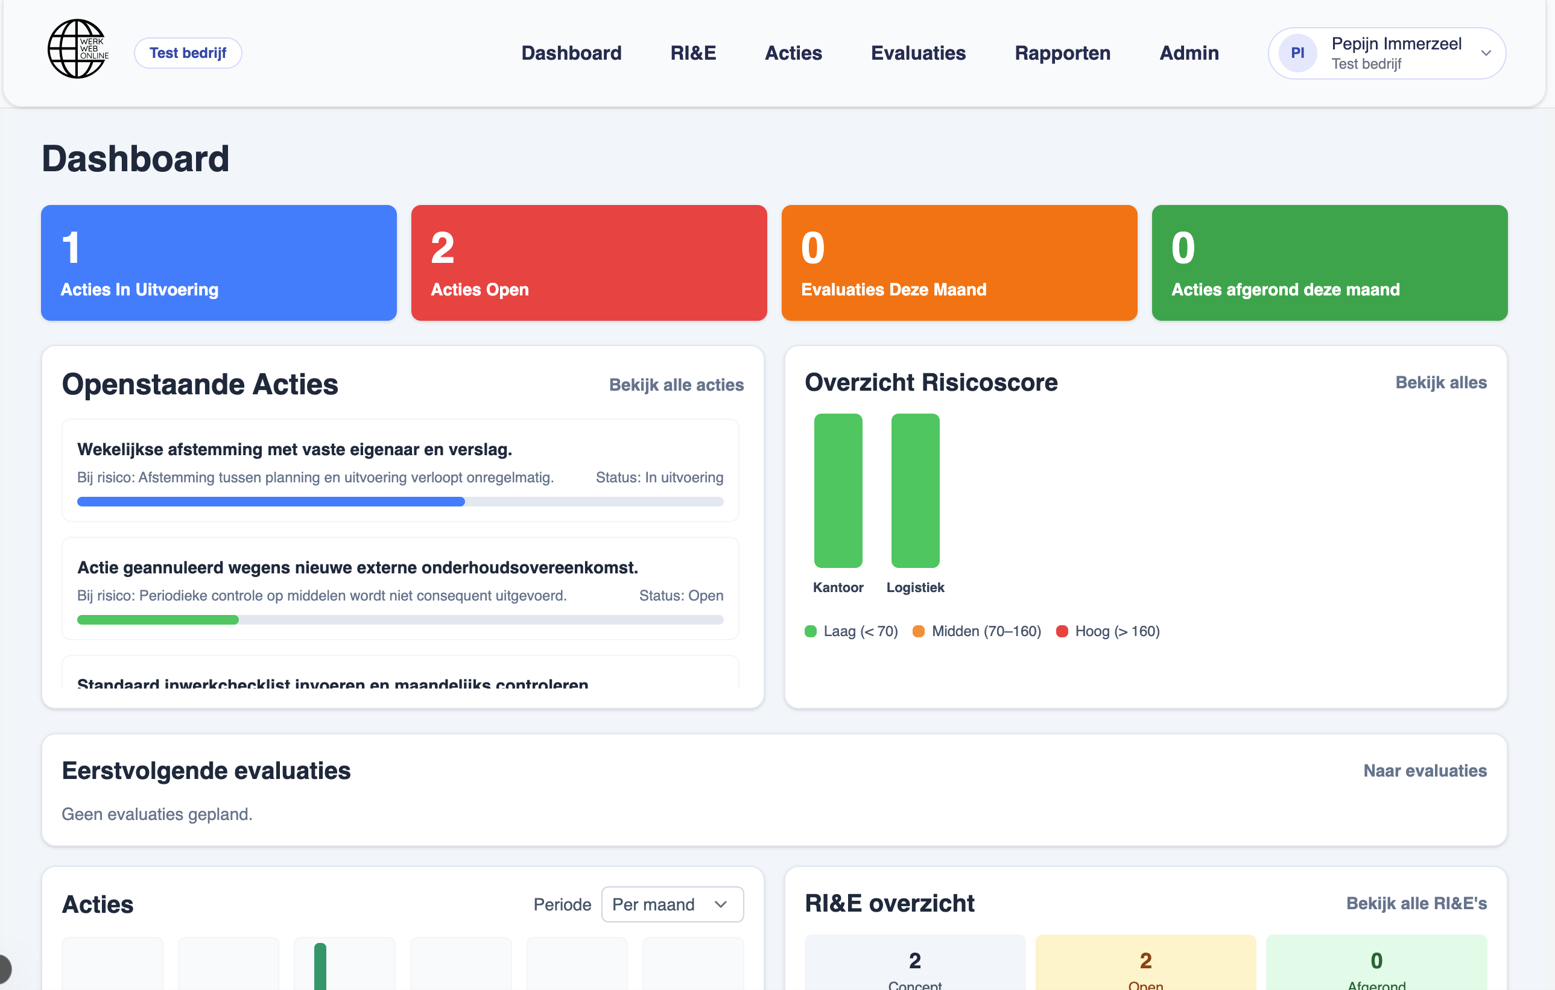Open the Per maand period dropdown

[x=672, y=904]
